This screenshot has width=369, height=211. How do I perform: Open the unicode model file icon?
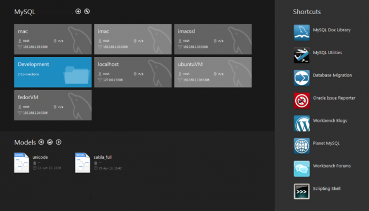point(22,162)
